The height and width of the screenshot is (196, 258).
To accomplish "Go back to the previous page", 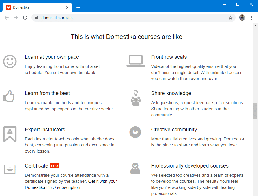I will click(x=7, y=18).
